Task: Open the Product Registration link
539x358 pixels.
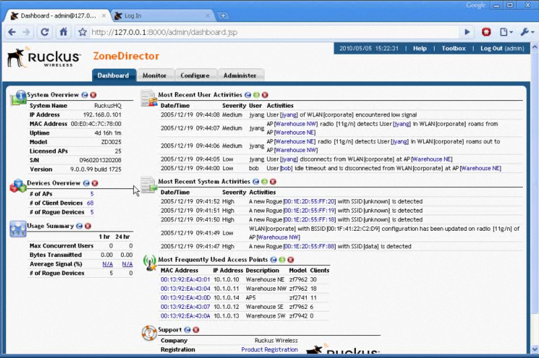Action: click(269, 350)
